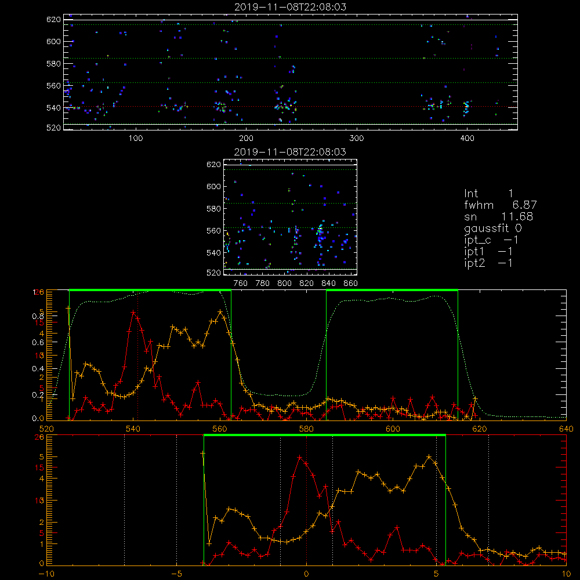Click y-axis label 0.4 on profile plot
The width and height of the screenshot is (580, 580).
(x=38, y=369)
